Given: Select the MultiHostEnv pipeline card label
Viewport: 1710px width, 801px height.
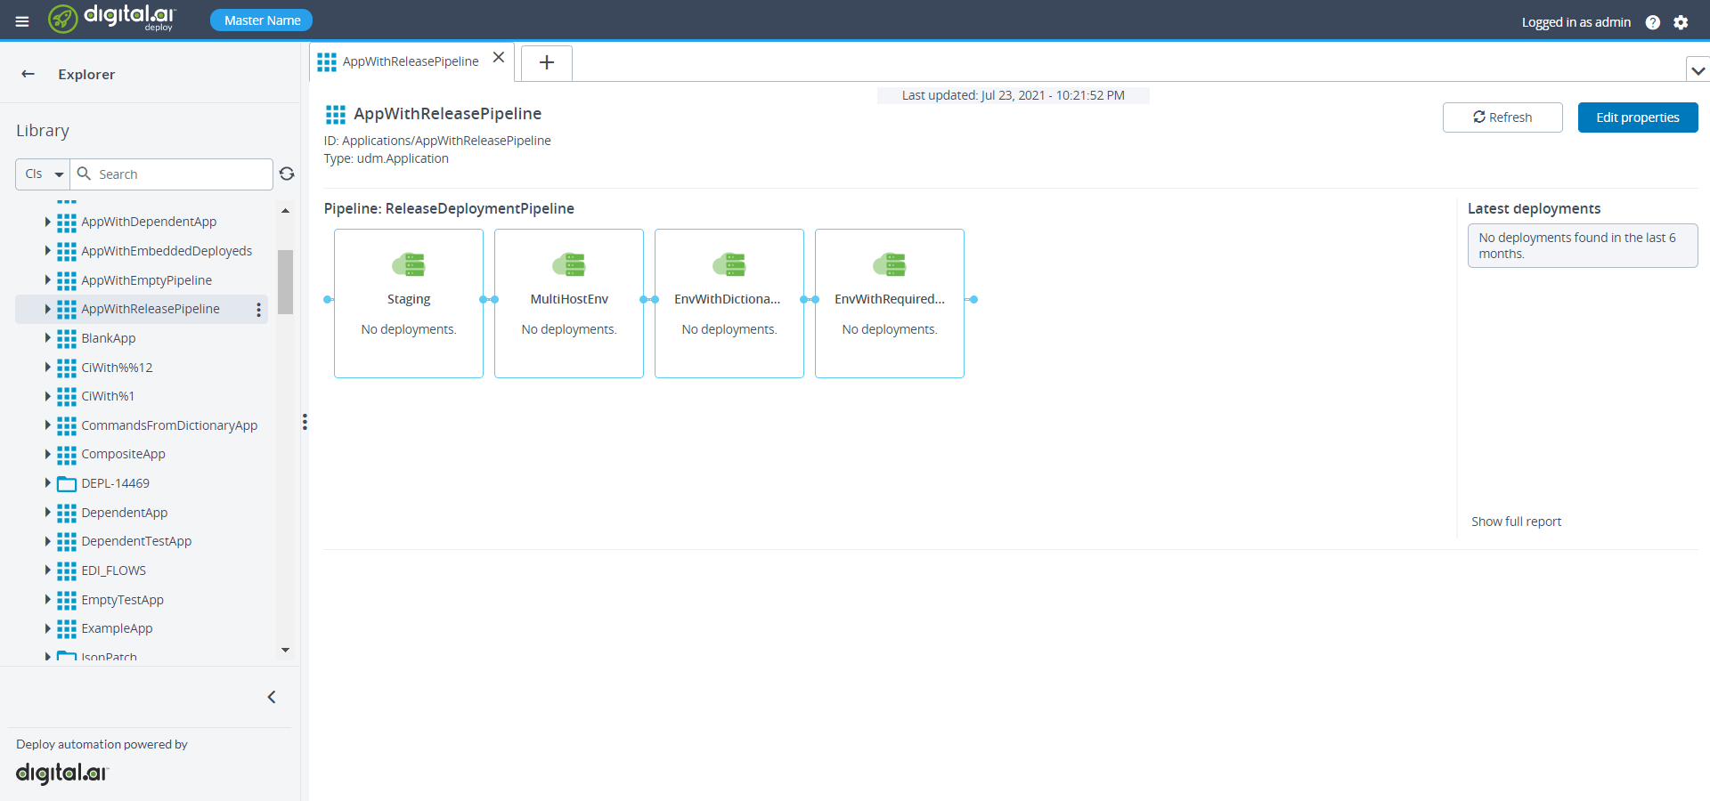Looking at the screenshot, I should 569,299.
